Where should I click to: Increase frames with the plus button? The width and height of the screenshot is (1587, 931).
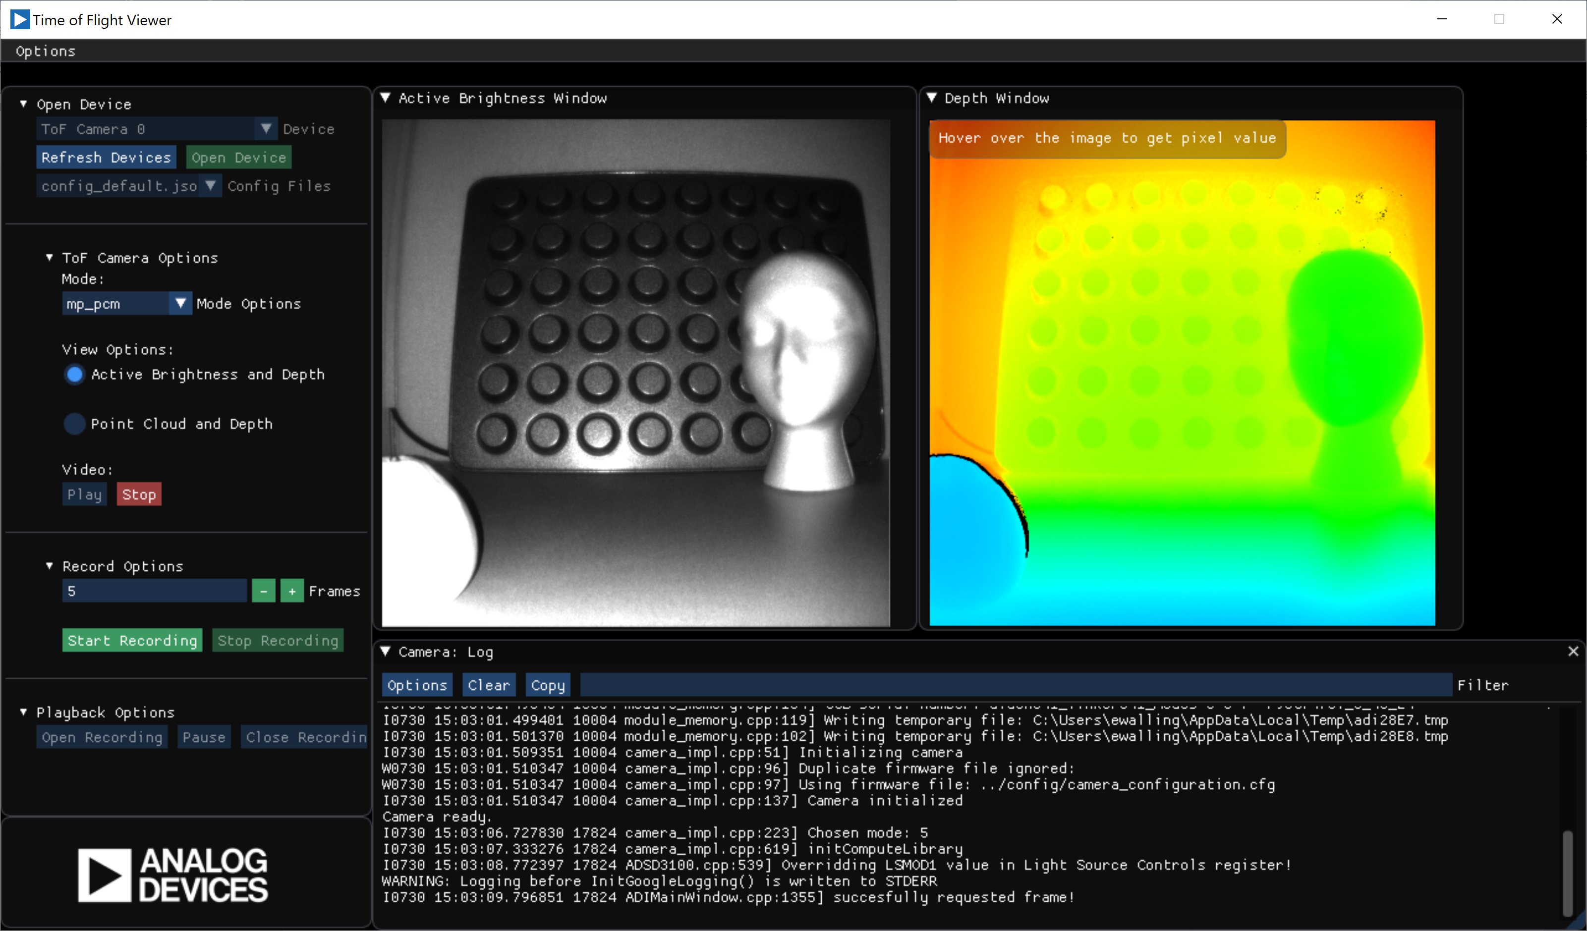[291, 591]
